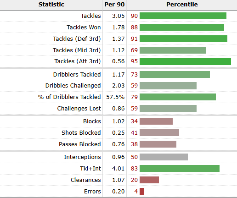
Task: Select the Challenges Lost label
Action: pyautogui.click(x=79, y=109)
